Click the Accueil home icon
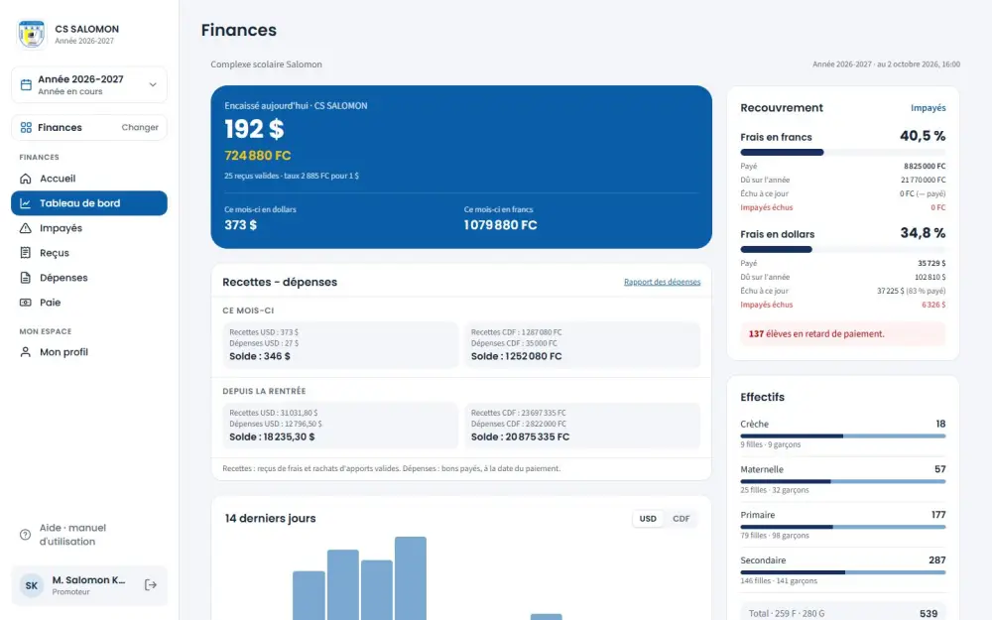Image resolution: width=992 pixels, height=620 pixels. pos(26,179)
